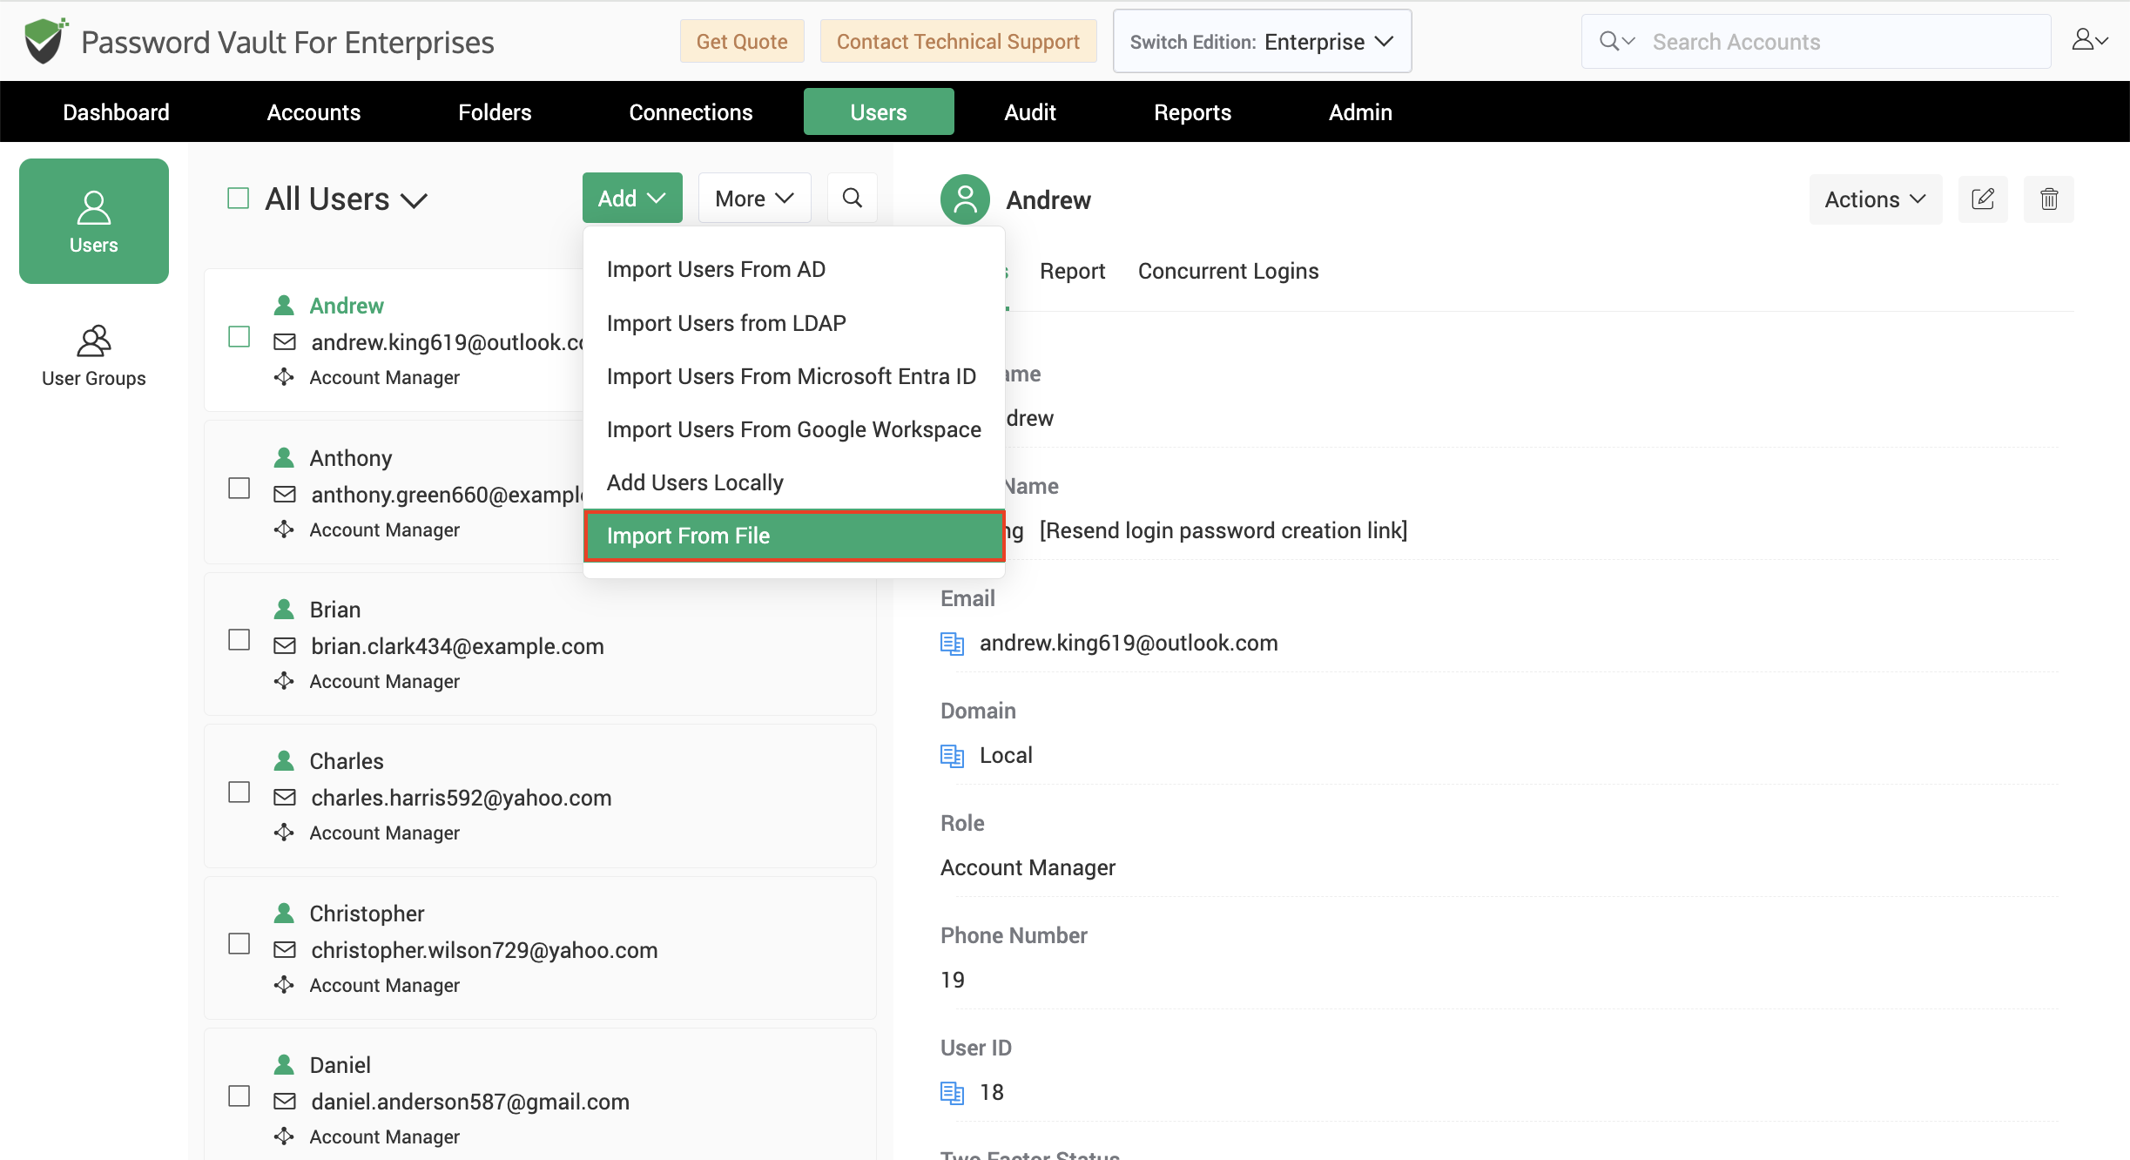Go to the Dashboard tab

pos(116,112)
